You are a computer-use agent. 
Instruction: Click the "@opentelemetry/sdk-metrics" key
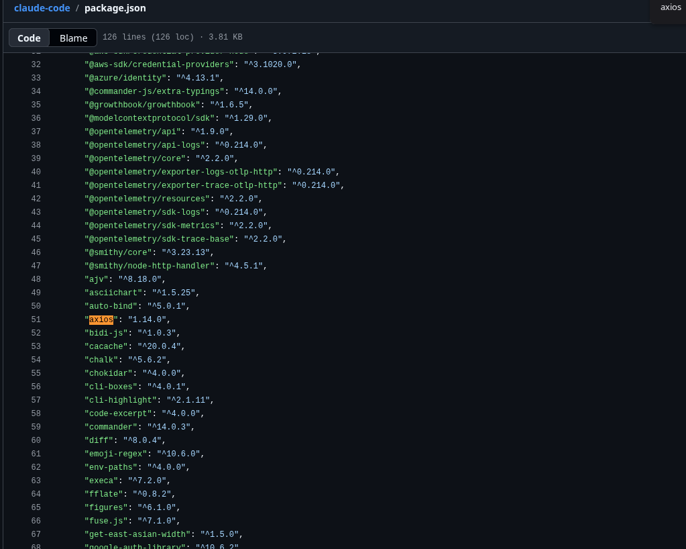pyautogui.click(x=152, y=226)
